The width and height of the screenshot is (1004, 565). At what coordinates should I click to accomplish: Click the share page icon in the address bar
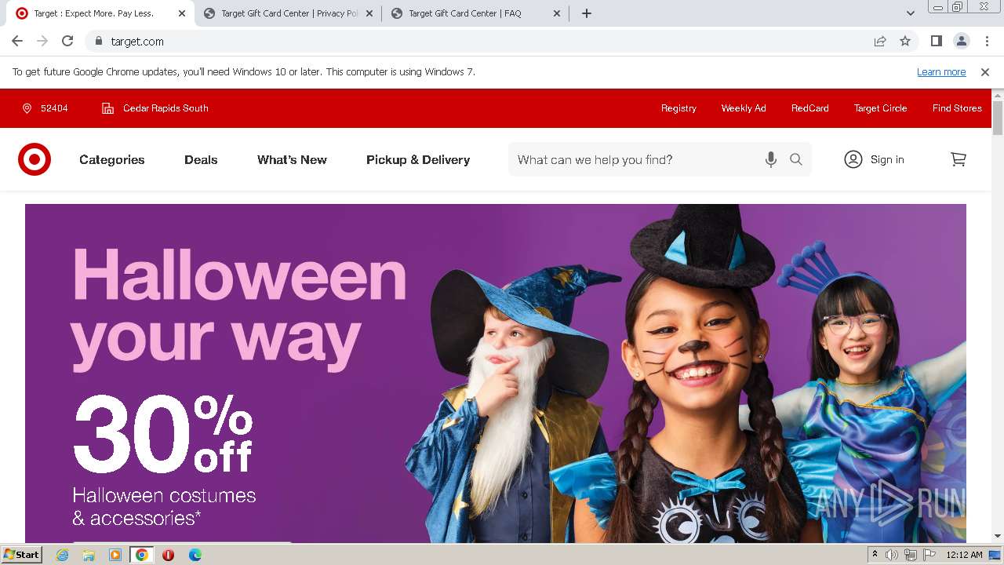[880, 41]
